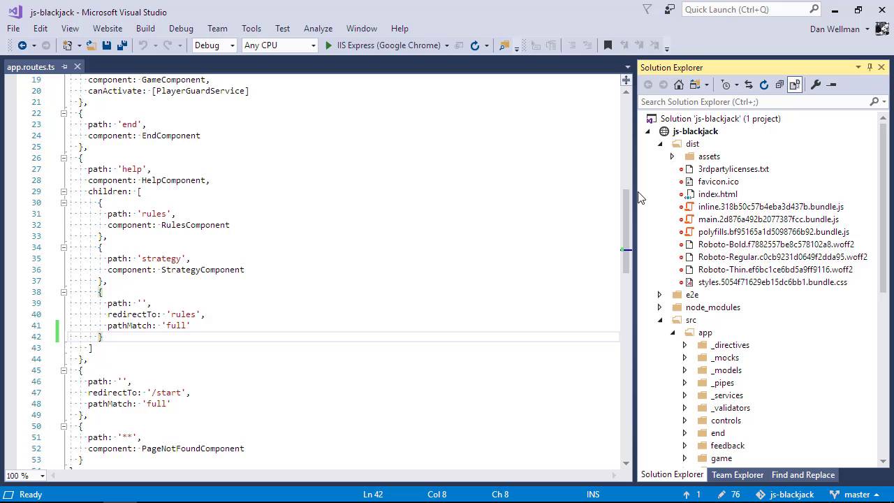Switch to Find and Replace tab
This screenshot has width=894, height=503.
(803, 475)
